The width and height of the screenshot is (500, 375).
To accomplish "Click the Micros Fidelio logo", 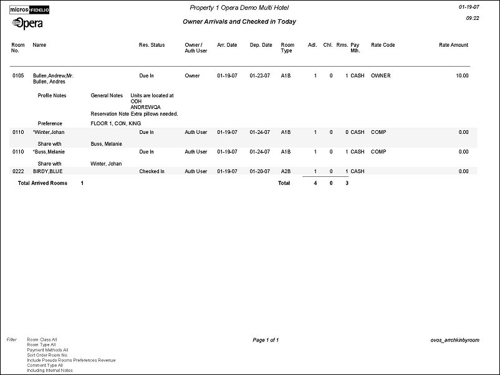I will pos(30,10).
